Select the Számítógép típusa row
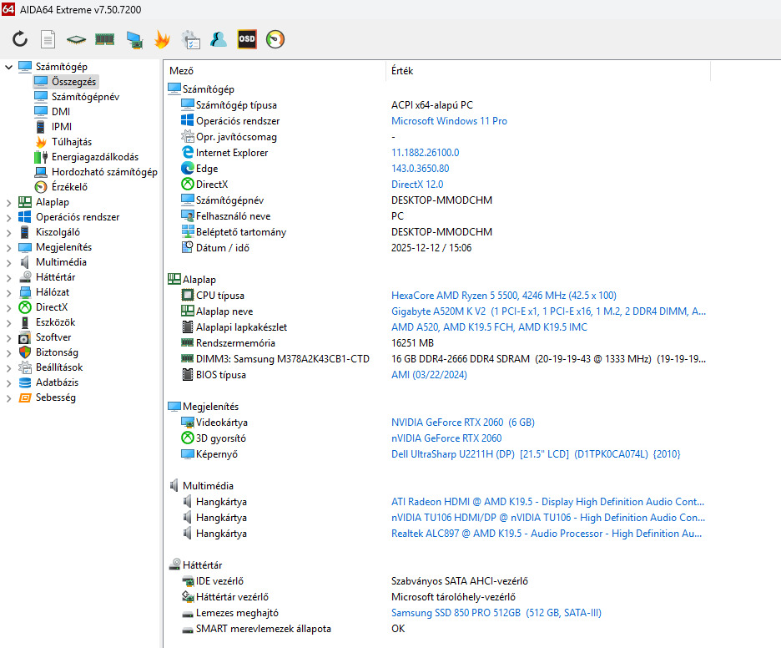 click(438, 105)
